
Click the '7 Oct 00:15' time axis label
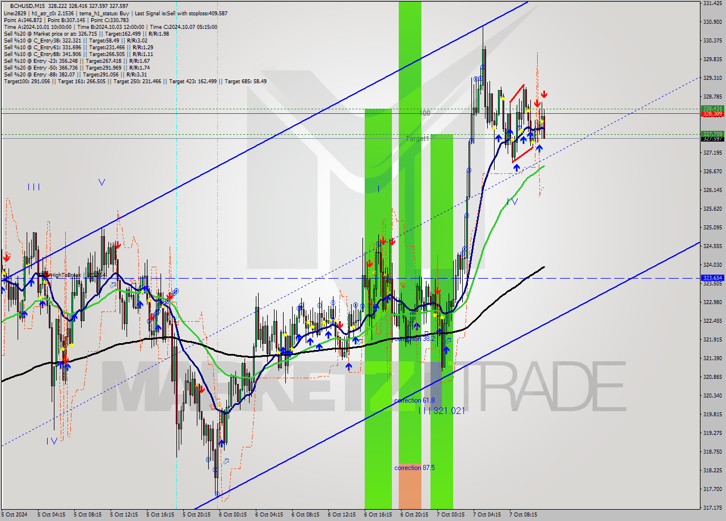(x=450, y=515)
